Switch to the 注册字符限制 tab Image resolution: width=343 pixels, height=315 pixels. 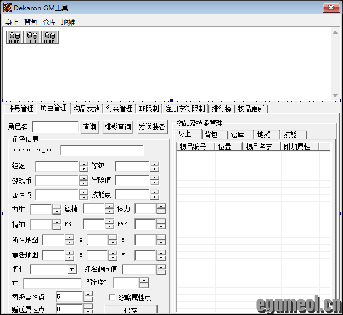tap(185, 109)
